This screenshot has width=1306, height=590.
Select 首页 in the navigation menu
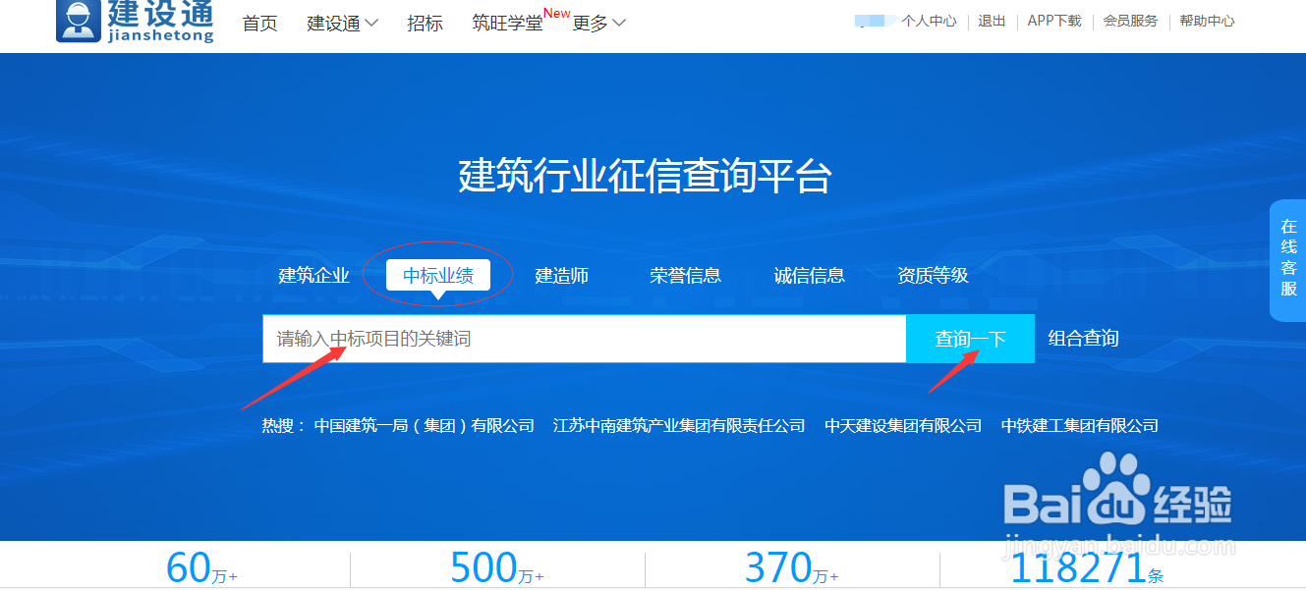(258, 23)
